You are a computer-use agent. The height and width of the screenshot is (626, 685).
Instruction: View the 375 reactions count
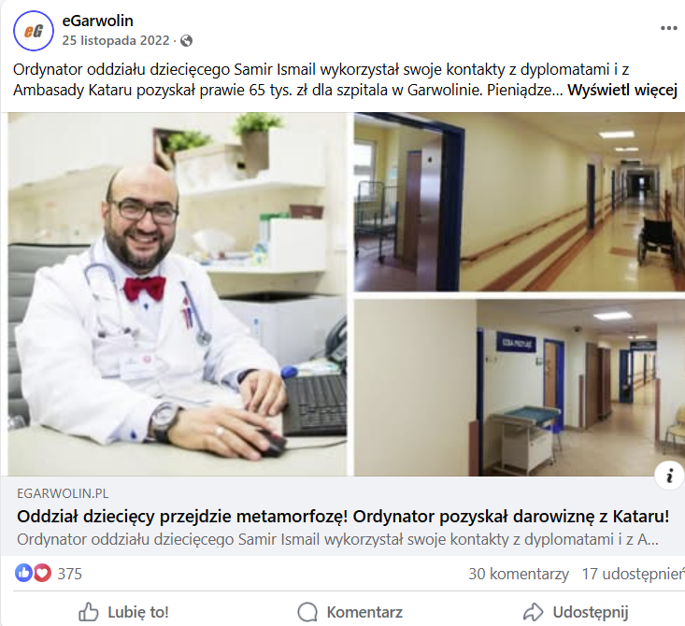tap(69, 574)
